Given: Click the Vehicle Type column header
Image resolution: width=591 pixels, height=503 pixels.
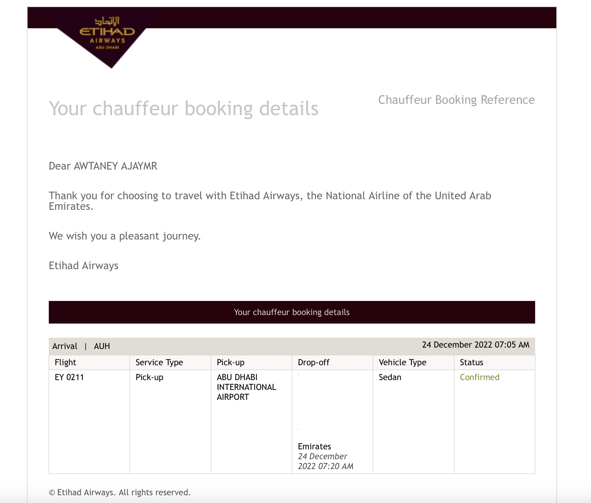Looking at the screenshot, I should point(402,362).
